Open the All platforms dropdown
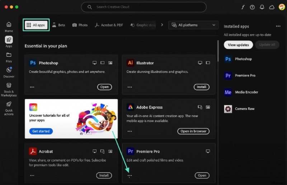 point(193,25)
